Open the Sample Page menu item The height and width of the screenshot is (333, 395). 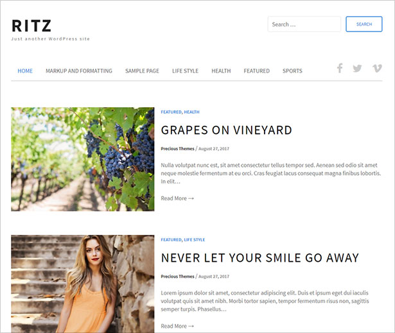pyautogui.click(x=142, y=71)
